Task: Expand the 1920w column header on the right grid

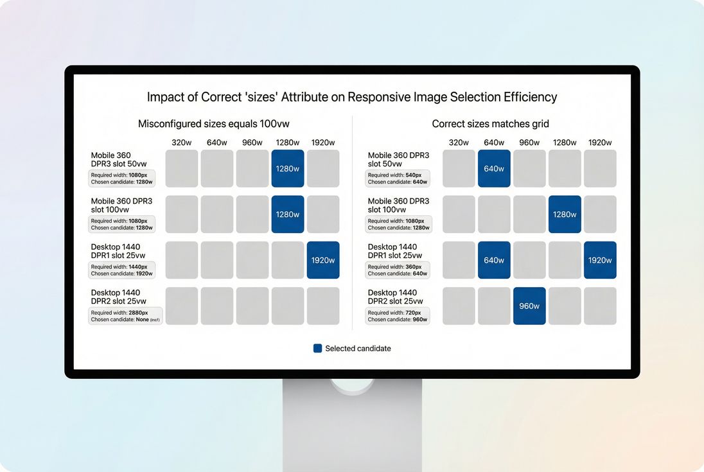Action: [600, 142]
